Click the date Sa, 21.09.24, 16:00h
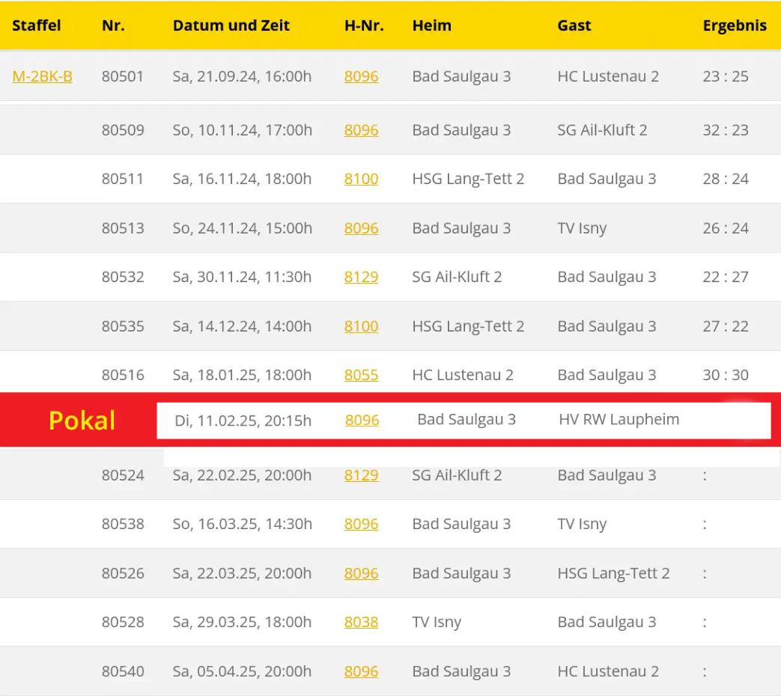This screenshot has width=781, height=696. [x=242, y=76]
